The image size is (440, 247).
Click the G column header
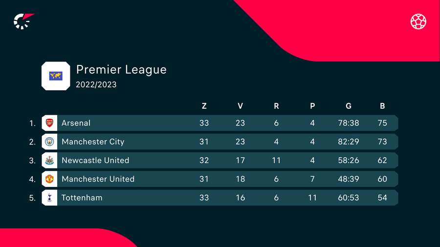pos(349,106)
